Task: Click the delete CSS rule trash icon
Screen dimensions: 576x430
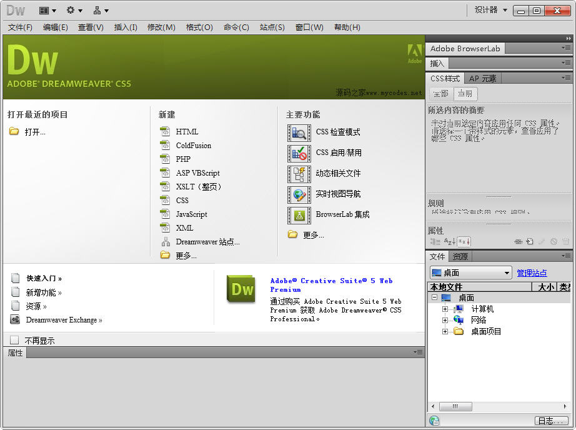Action: (565, 241)
